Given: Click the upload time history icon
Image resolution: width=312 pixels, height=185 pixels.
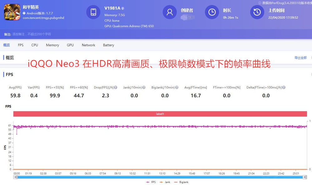Looking at the screenshot, I should tap(257, 12).
